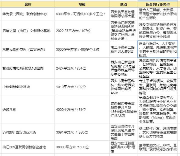Select the cell 2424平方米 / 284位
The width and height of the screenshot is (180, 156).
[82, 68]
